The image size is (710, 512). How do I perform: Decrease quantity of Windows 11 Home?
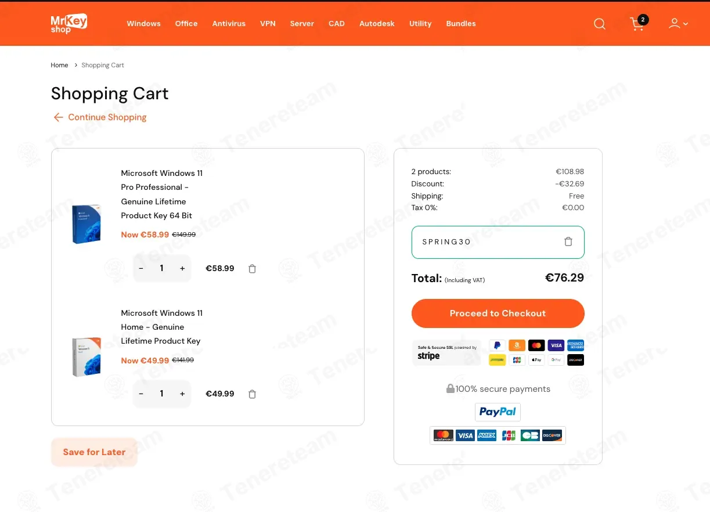(141, 394)
